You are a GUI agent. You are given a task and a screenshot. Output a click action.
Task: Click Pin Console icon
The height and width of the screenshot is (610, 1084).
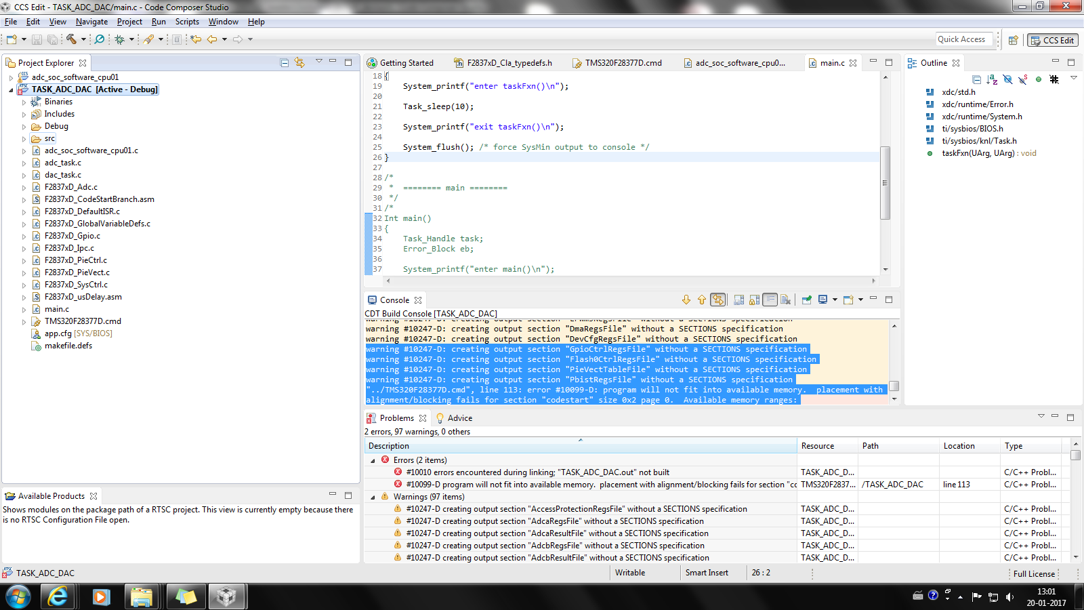pyautogui.click(x=806, y=300)
